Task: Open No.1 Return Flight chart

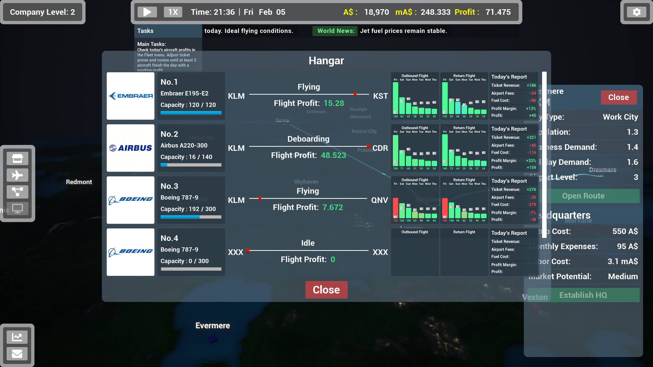Action: 464,96
